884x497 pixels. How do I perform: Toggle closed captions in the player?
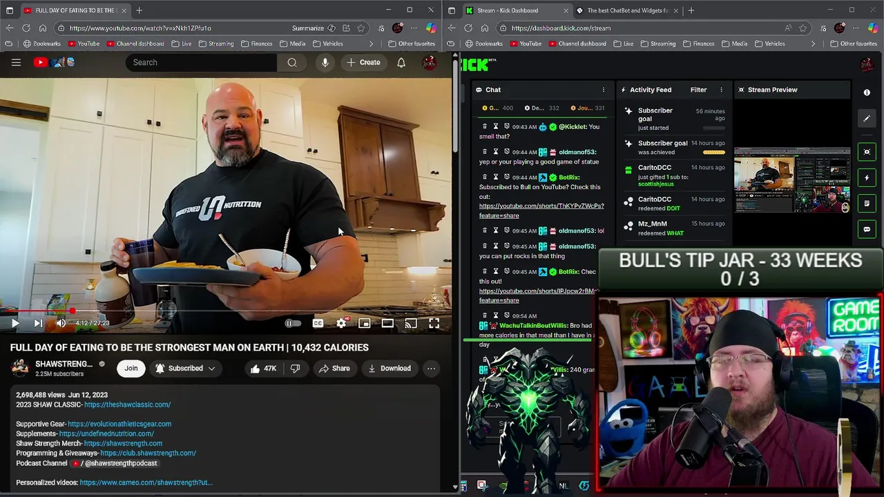point(318,323)
